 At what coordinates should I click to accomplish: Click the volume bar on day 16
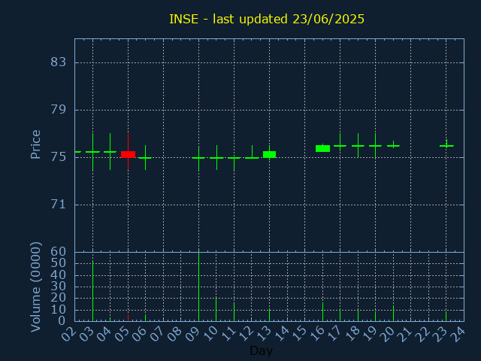(322, 312)
